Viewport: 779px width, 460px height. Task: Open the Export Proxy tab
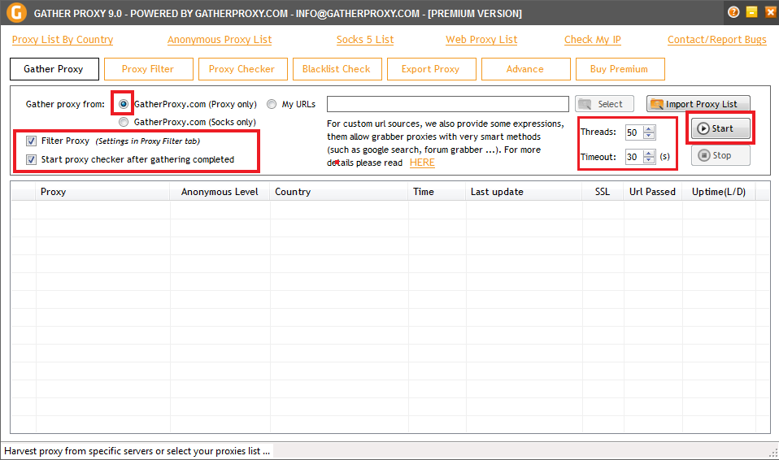[x=431, y=69]
